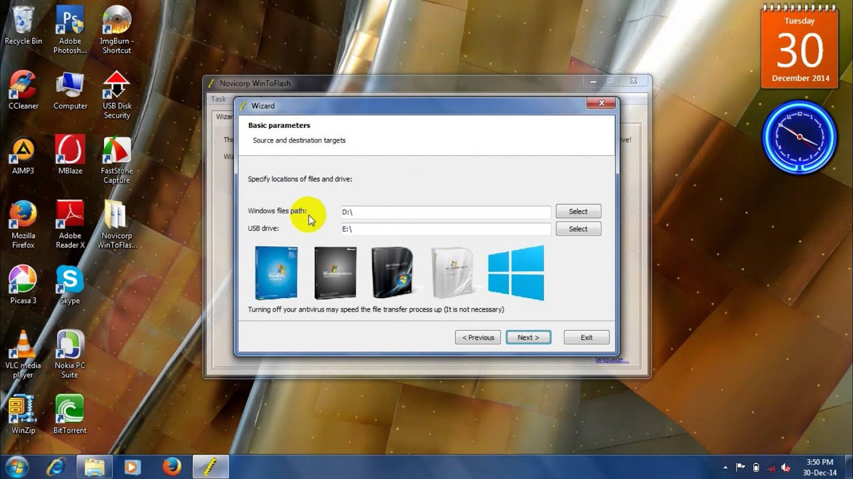Click the Windows Vista box image
Viewport: 853px width, 479px height.
point(393,271)
